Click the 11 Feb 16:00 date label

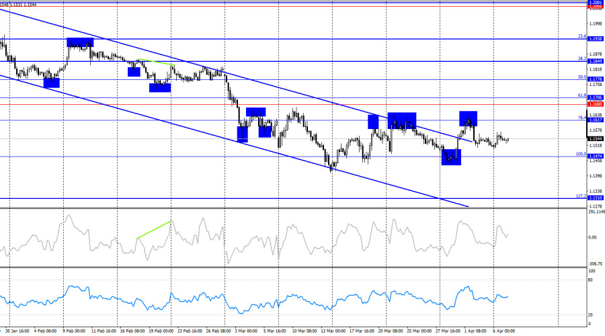tap(104, 331)
